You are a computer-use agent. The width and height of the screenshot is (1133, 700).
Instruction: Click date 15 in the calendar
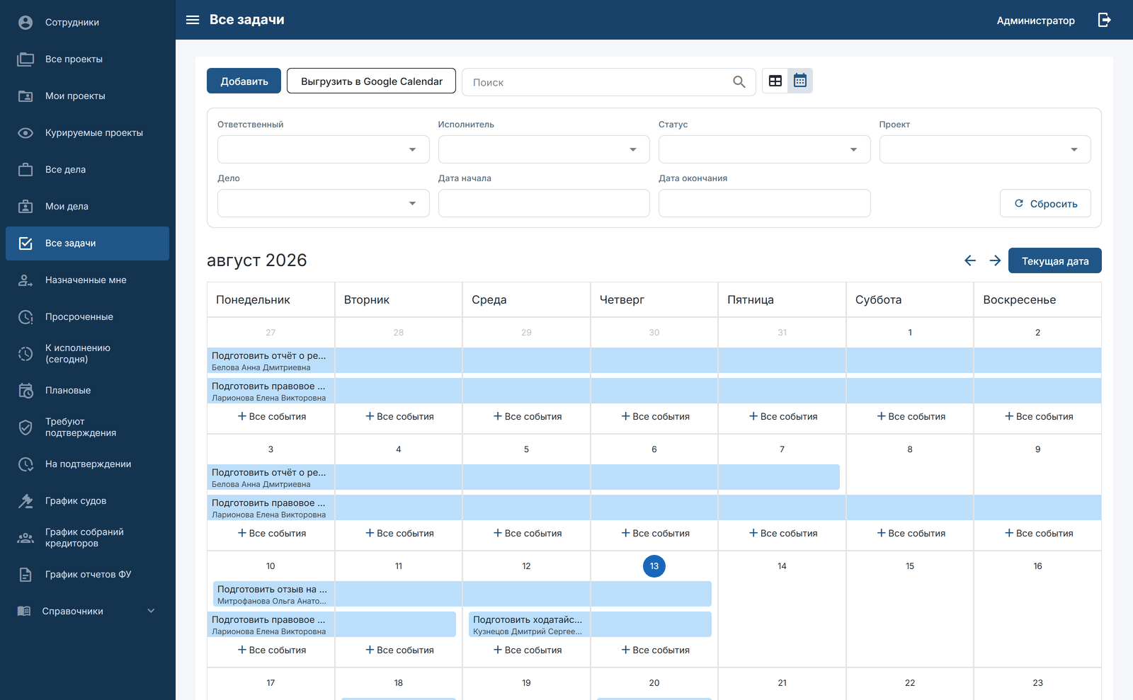910,566
